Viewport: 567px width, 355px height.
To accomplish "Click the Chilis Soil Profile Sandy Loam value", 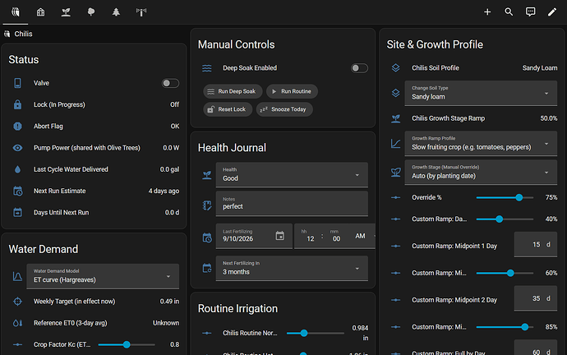I will 540,68.
